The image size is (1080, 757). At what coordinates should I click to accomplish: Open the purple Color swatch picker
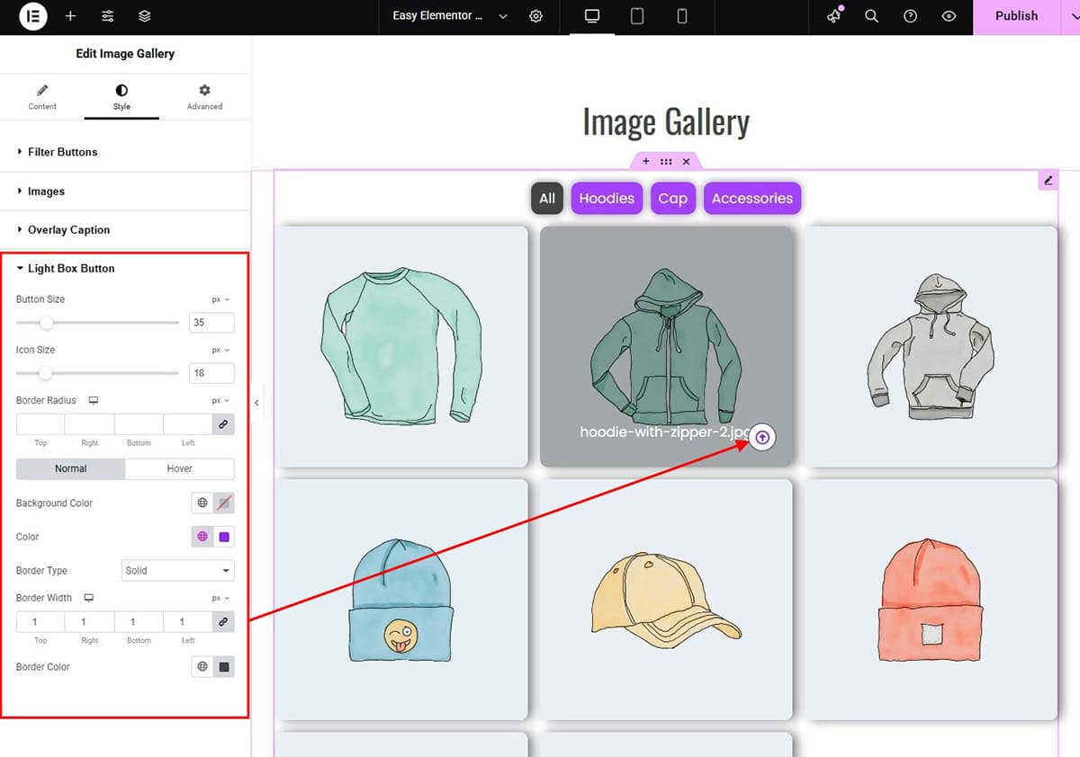point(224,537)
